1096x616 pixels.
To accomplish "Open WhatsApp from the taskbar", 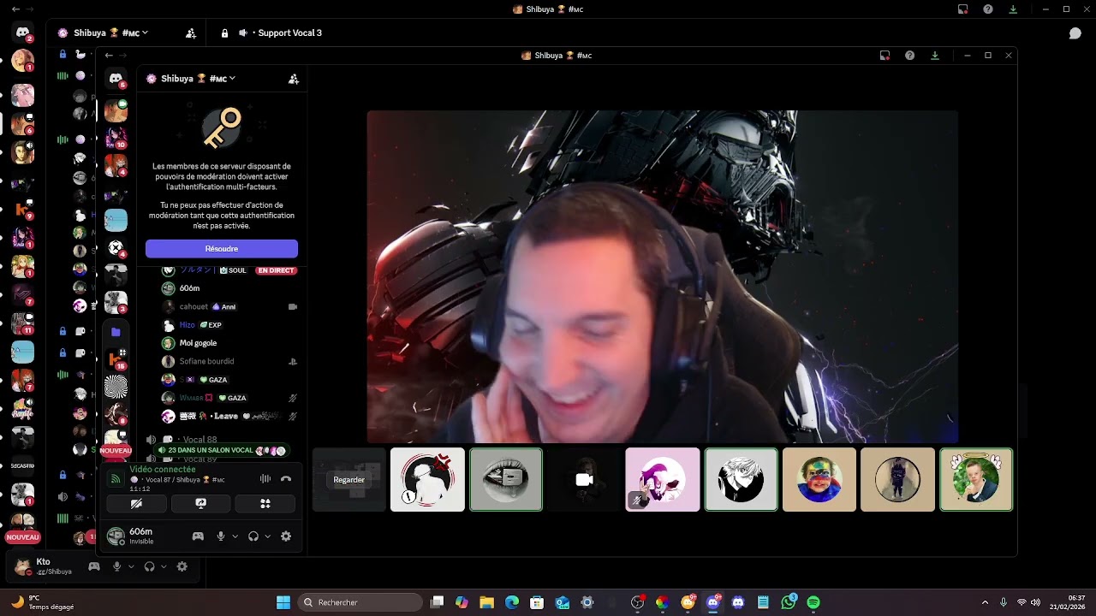I will coord(789,602).
